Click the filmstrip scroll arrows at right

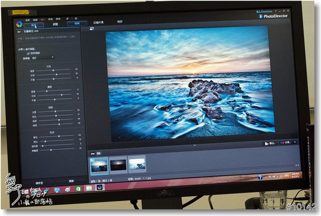pyautogui.click(x=297, y=165)
